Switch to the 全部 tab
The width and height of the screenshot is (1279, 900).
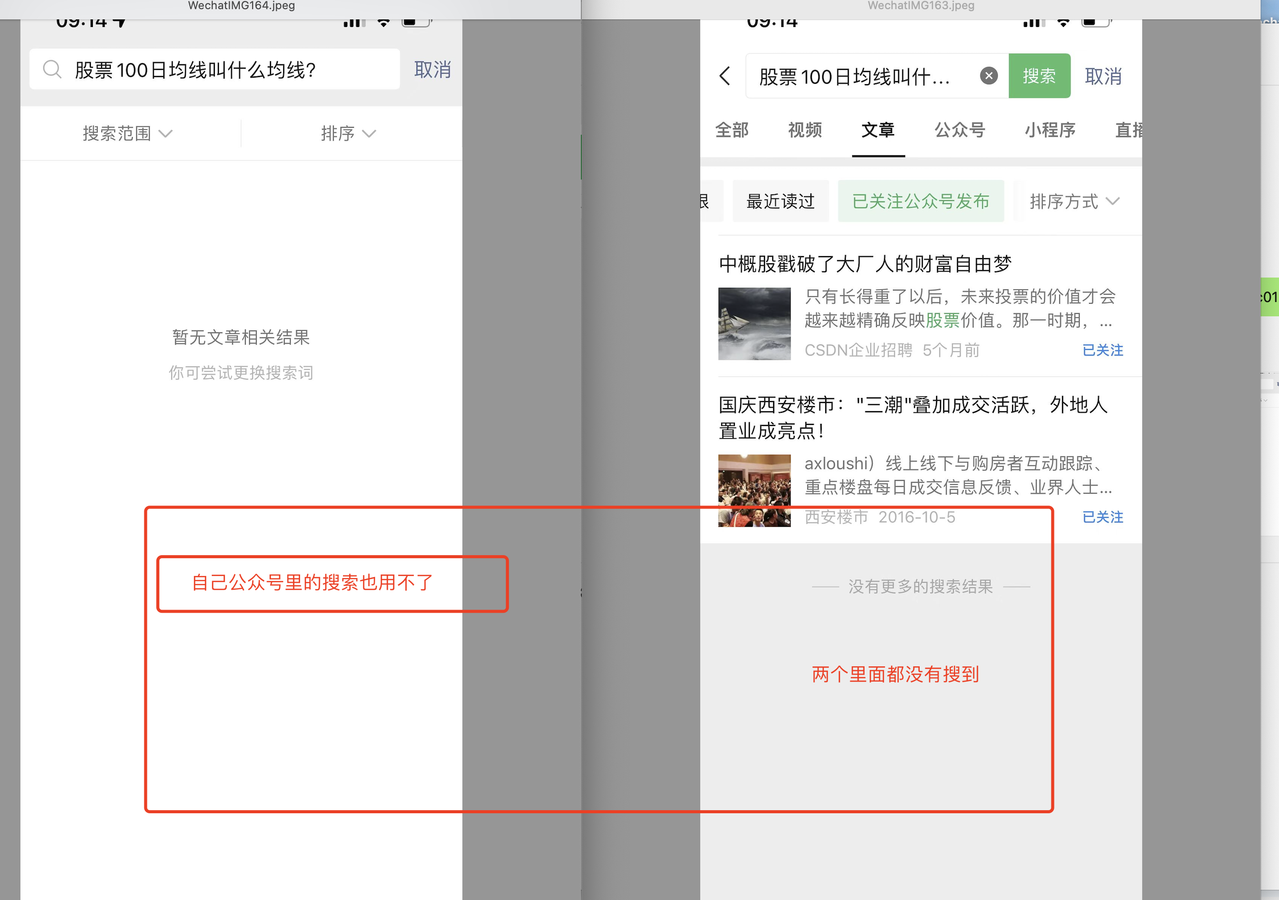tap(731, 130)
